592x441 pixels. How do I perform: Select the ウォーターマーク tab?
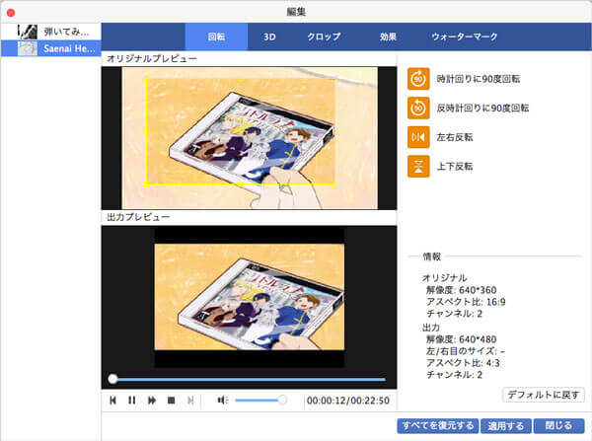click(x=465, y=37)
